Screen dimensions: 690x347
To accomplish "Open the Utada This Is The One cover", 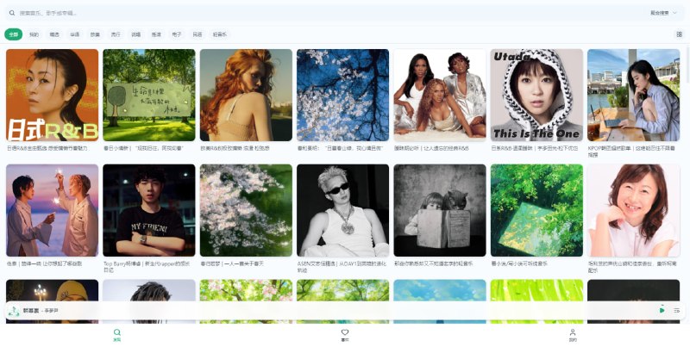I will pos(536,95).
